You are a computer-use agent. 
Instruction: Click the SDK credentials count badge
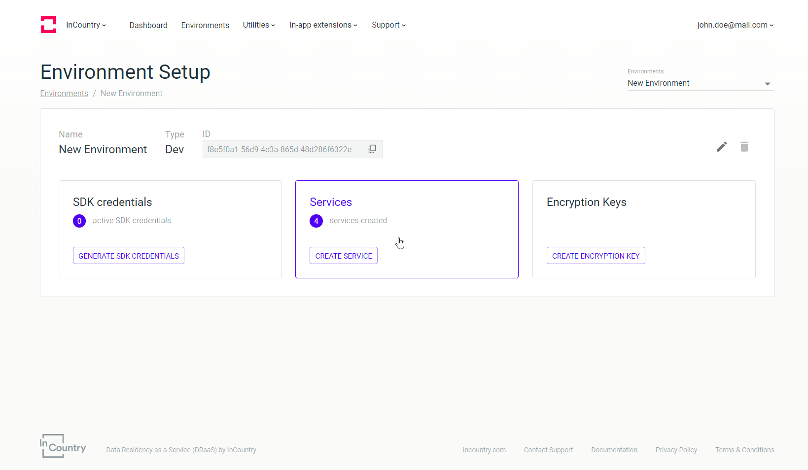pos(79,221)
